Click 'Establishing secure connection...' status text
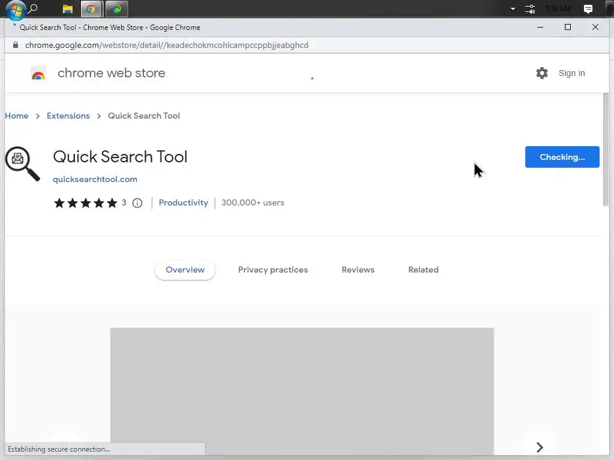The width and height of the screenshot is (614, 460). [59, 449]
